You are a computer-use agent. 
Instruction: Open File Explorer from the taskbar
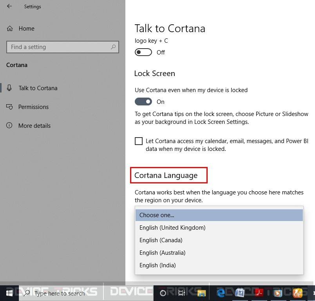201,293
